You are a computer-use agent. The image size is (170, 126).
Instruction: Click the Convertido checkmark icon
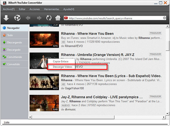click(4, 64)
